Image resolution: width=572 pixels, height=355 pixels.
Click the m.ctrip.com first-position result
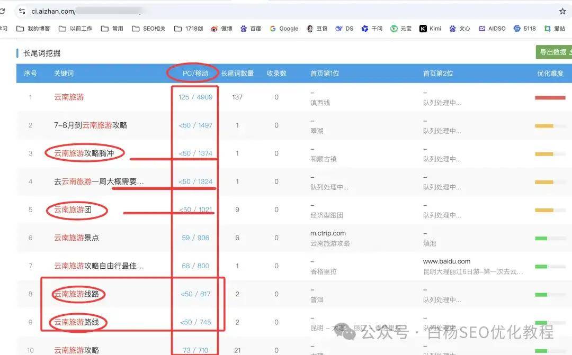(328, 233)
